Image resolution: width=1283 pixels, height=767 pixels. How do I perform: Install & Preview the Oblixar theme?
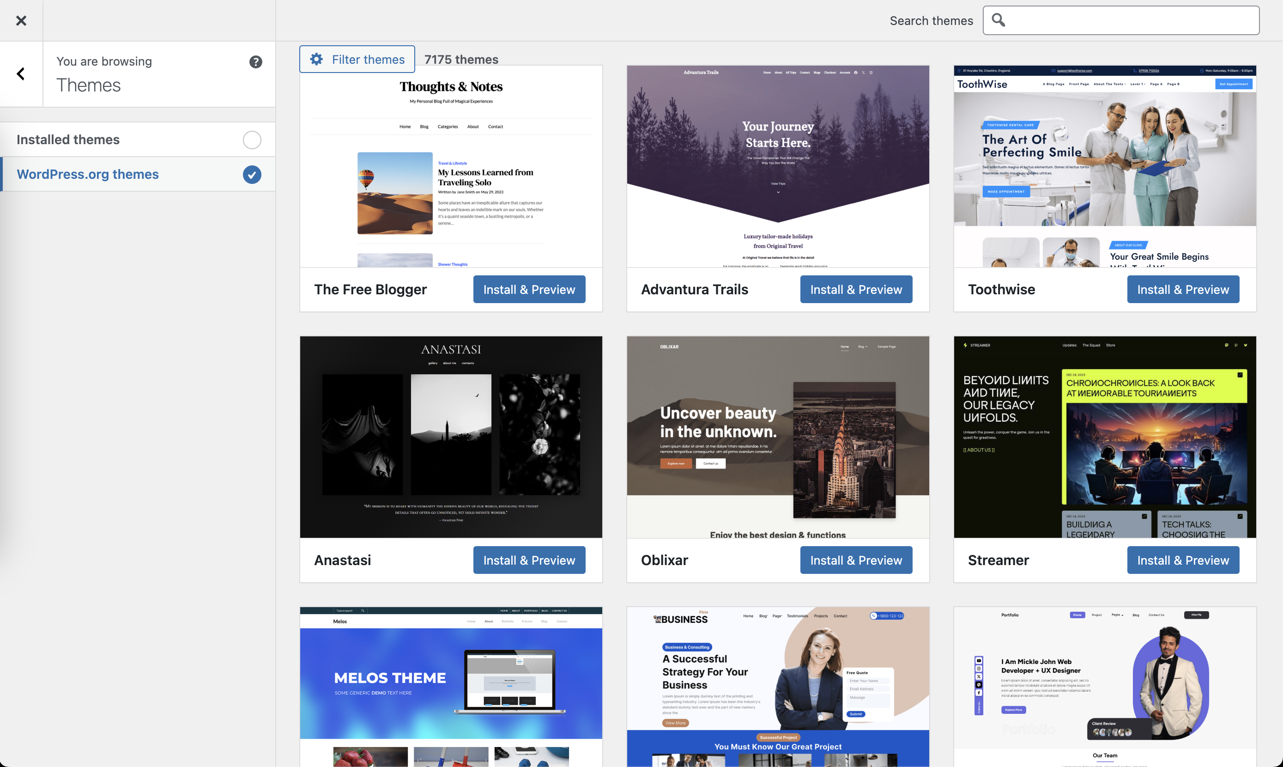(x=856, y=560)
